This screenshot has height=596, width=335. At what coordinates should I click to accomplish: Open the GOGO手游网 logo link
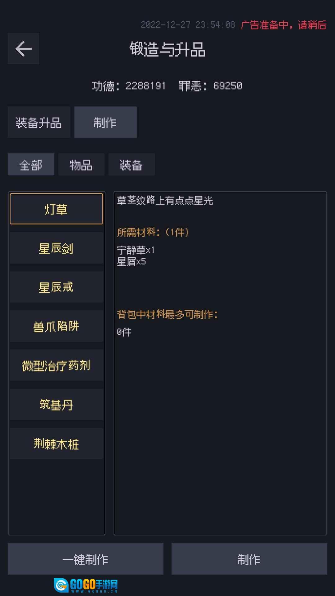[86, 585]
